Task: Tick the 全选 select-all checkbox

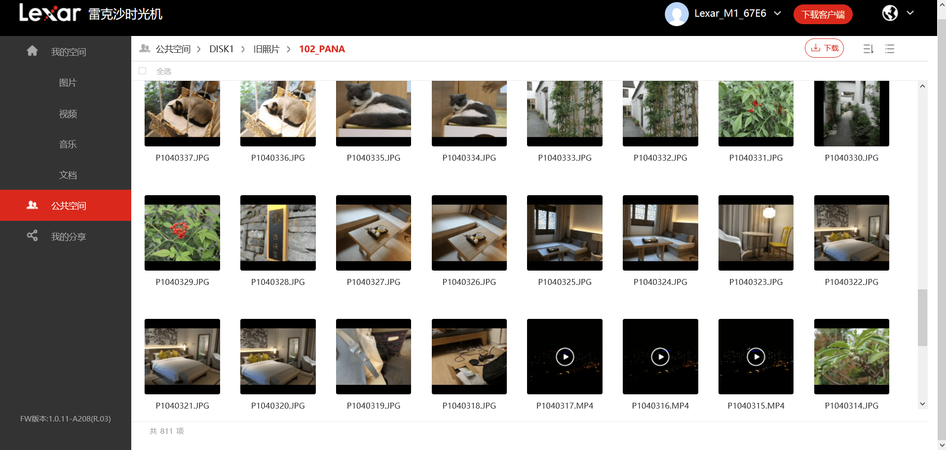Action: click(x=143, y=71)
